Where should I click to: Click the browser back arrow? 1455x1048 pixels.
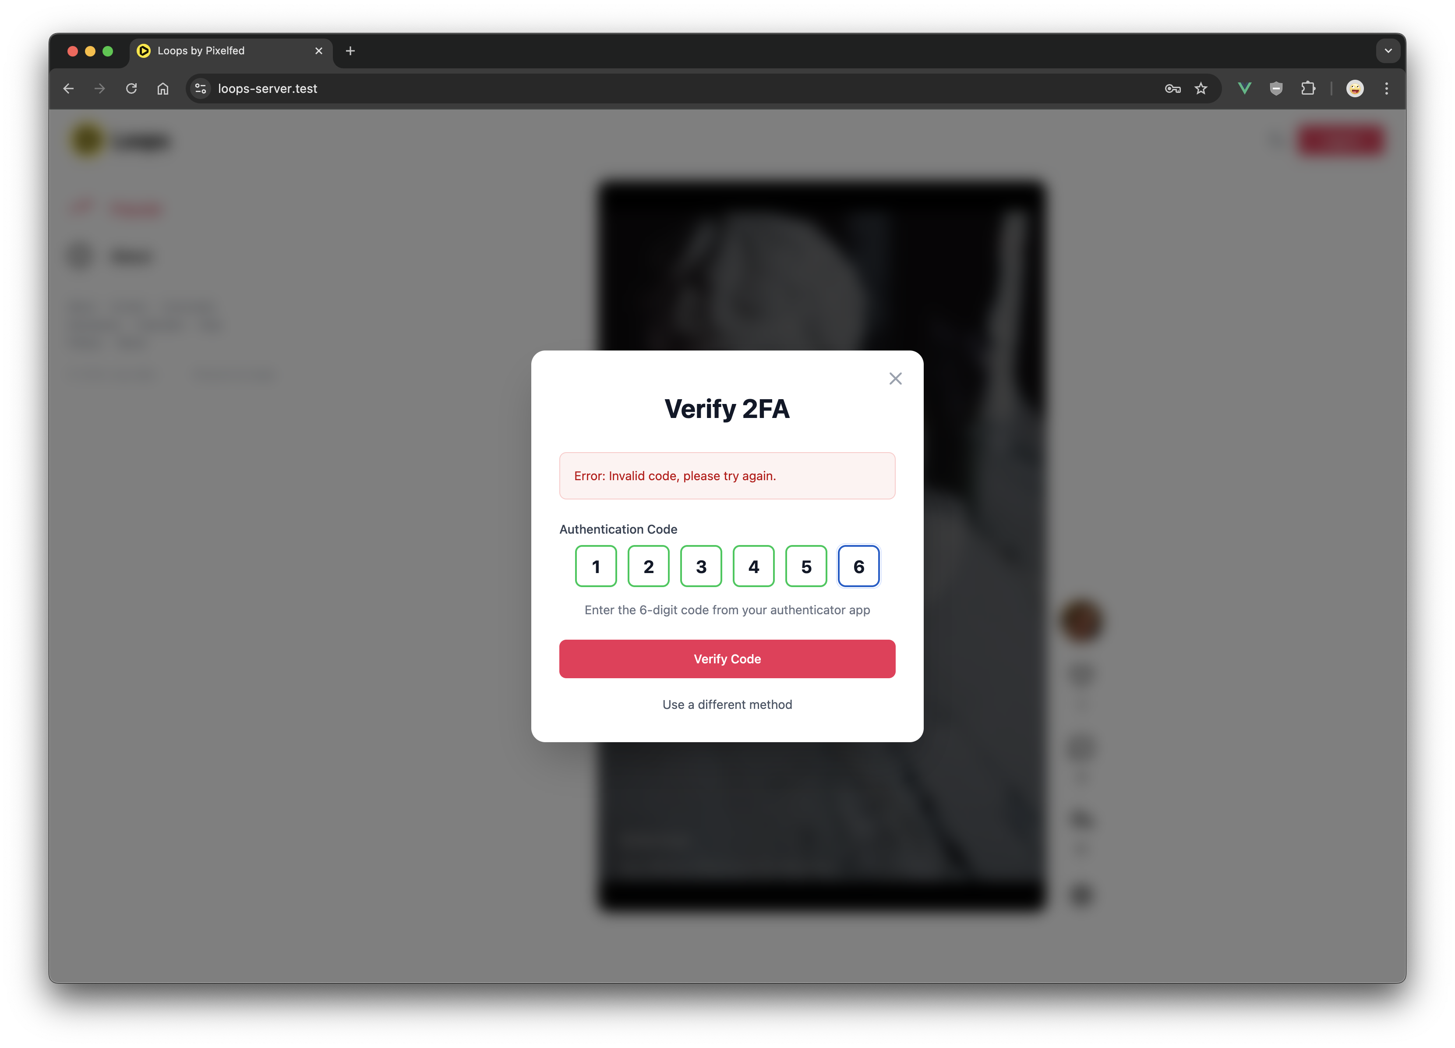point(69,89)
